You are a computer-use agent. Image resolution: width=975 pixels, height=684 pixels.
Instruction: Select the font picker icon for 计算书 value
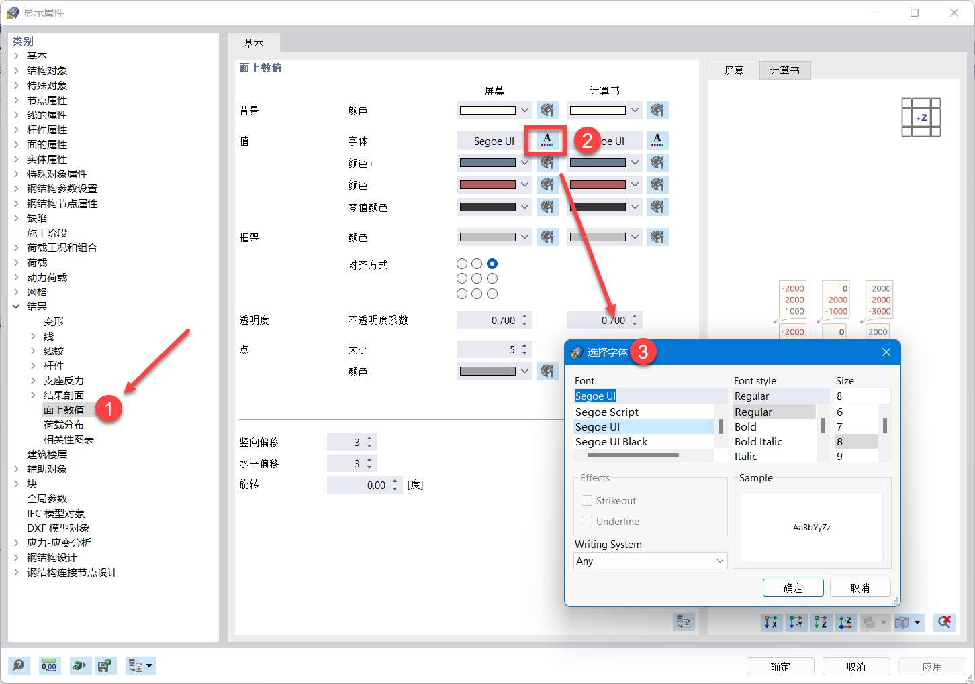pos(657,140)
